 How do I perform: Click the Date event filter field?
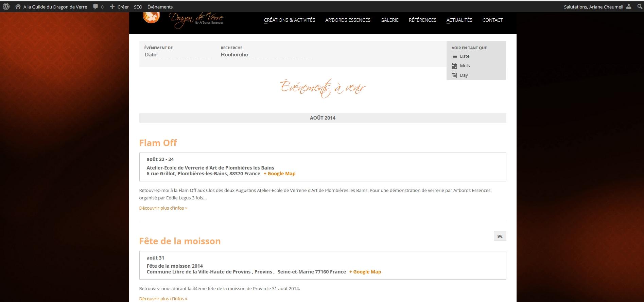point(177,55)
